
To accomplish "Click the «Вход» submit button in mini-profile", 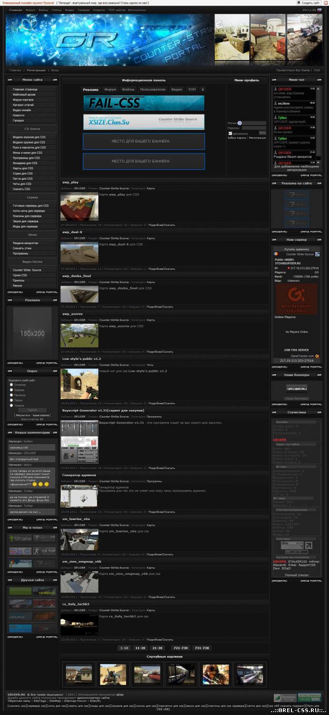I will point(262,133).
